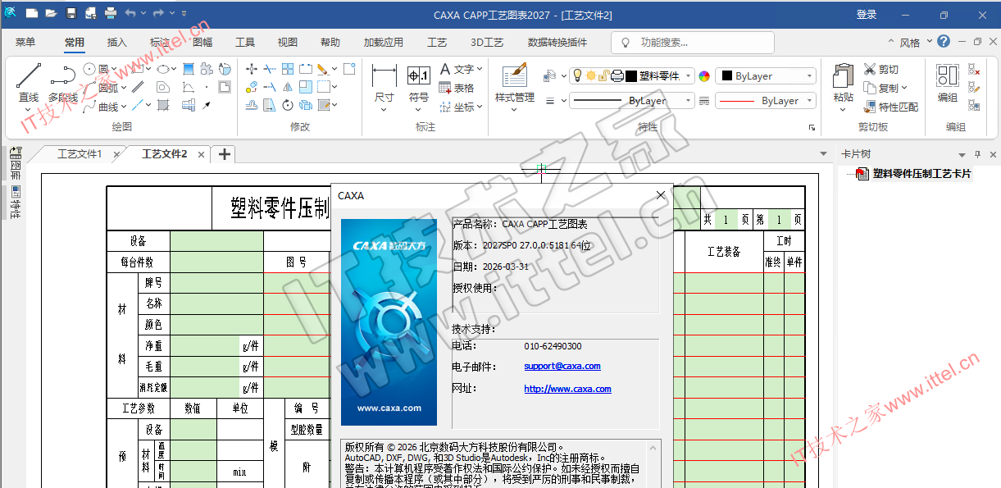Click the hatch fill tool icon

pos(164,105)
